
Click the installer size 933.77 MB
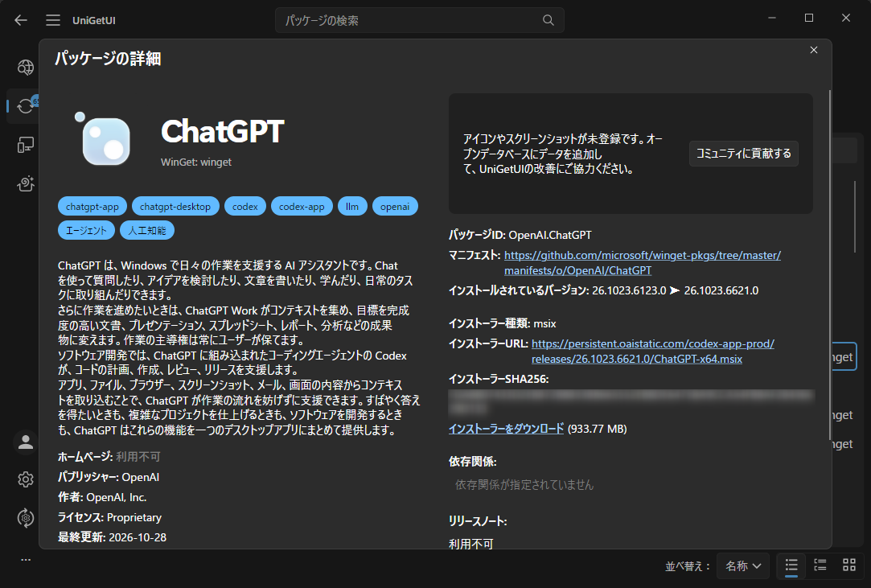tap(597, 429)
